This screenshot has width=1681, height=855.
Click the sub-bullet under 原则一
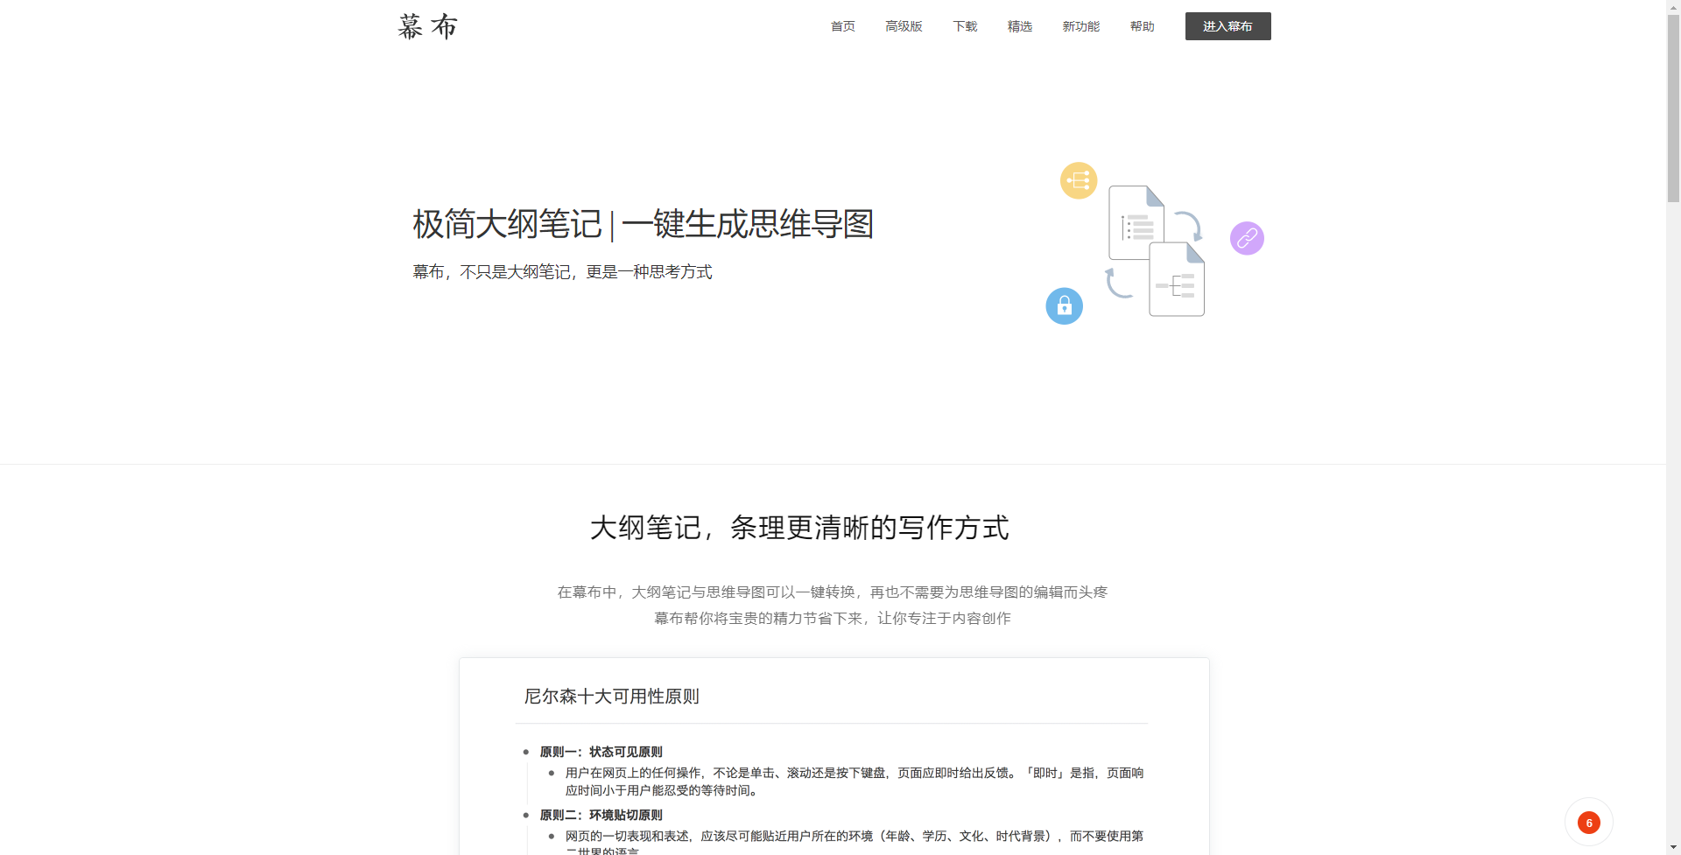[552, 773]
